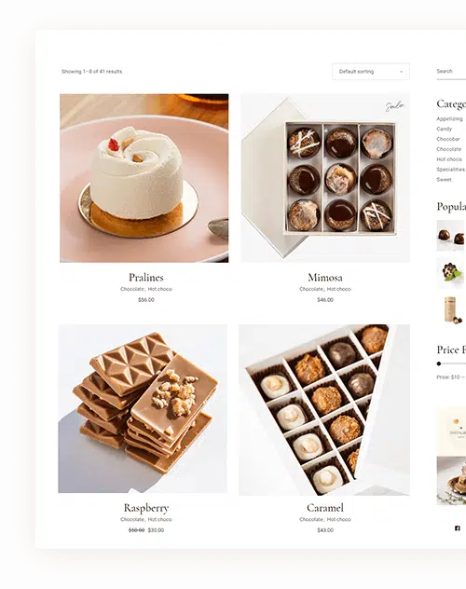The width and height of the screenshot is (466, 589).
Task: Click popular product thumbnail with tin can
Action: 450,310
